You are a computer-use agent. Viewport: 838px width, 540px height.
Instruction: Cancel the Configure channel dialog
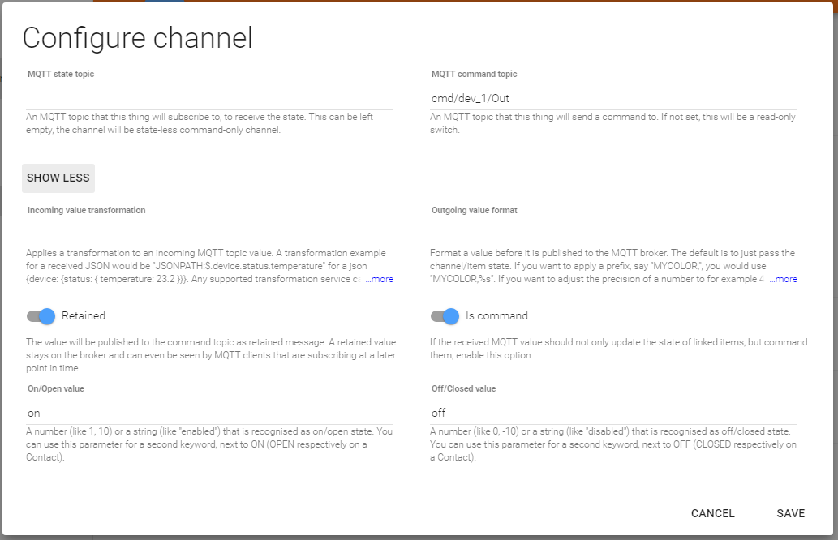tap(712, 513)
